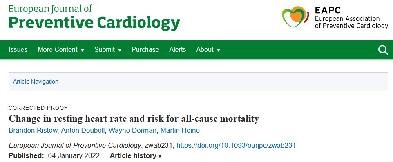
Task: View author Anton Doubell's profile
Action: [83, 131]
